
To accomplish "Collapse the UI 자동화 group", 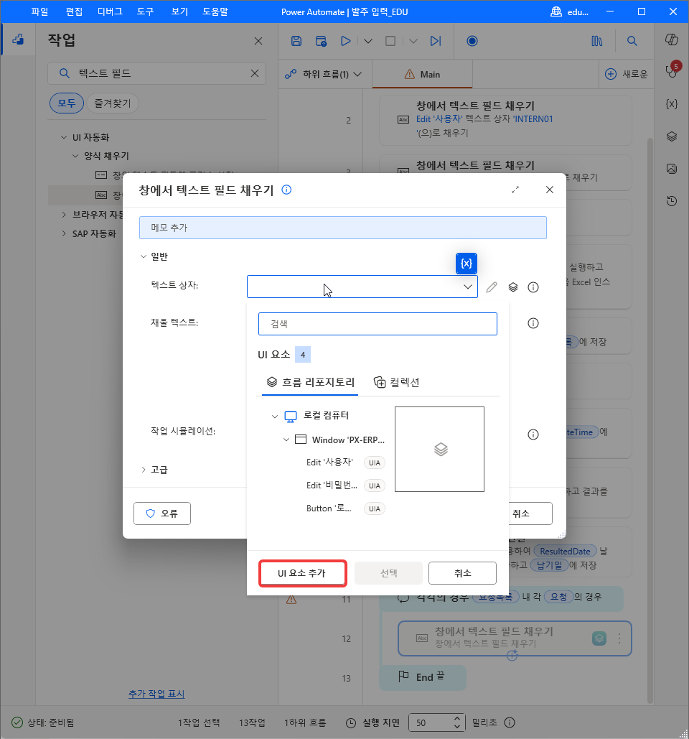I will (x=64, y=137).
